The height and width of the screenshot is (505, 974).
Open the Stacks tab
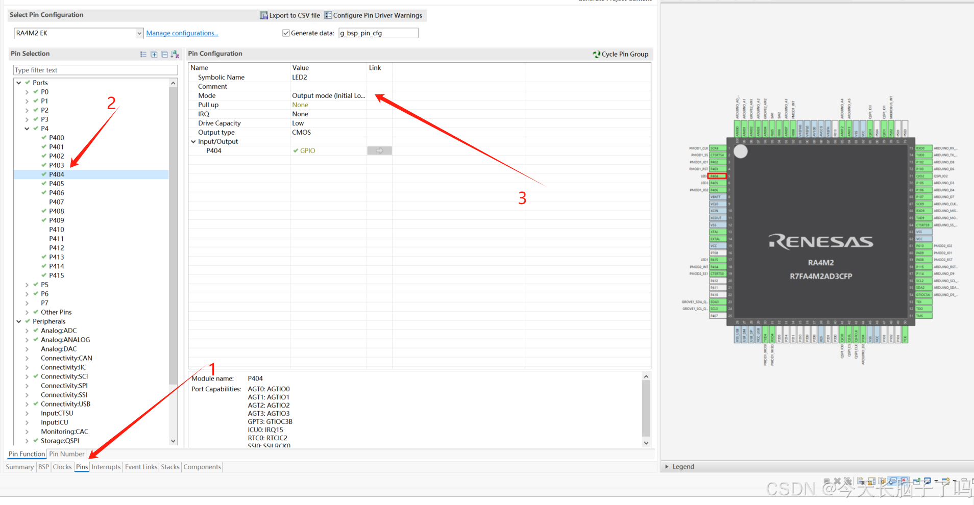click(171, 467)
